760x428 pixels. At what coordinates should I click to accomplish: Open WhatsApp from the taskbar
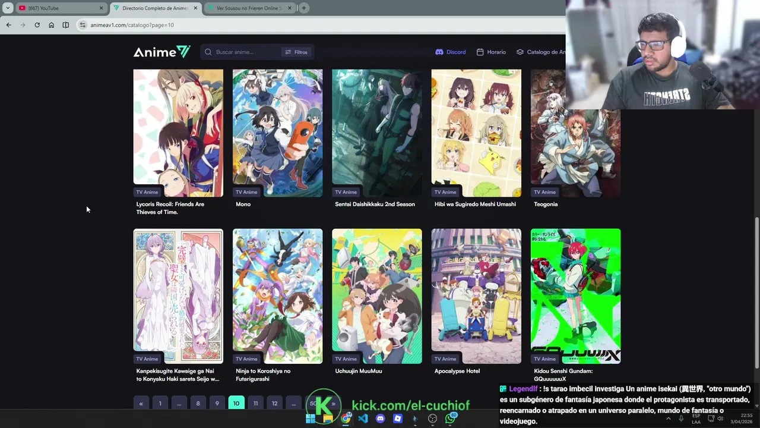pyautogui.click(x=451, y=418)
